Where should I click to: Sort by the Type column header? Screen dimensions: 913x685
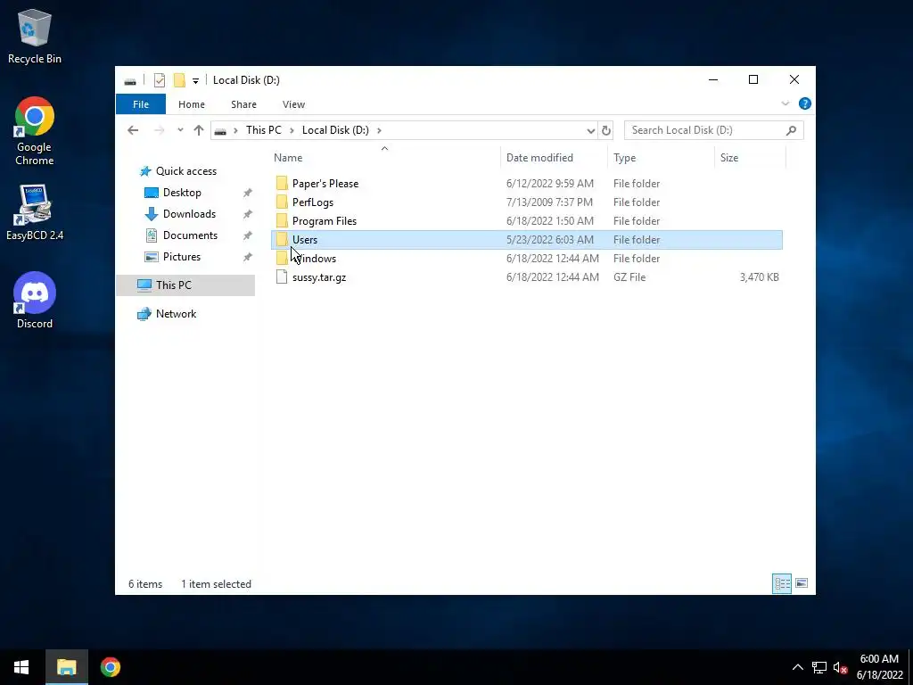(x=661, y=158)
